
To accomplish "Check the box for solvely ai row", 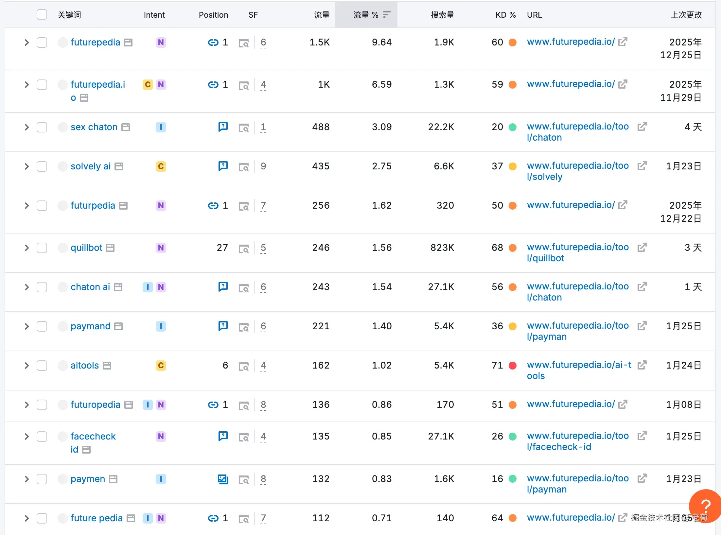I will pos(42,166).
